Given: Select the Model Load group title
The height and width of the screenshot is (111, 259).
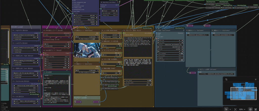Looking at the screenshot, I should coord(17,27).
